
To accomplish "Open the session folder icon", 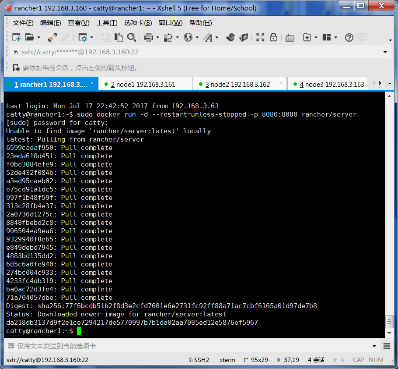I will coord(30,37).
